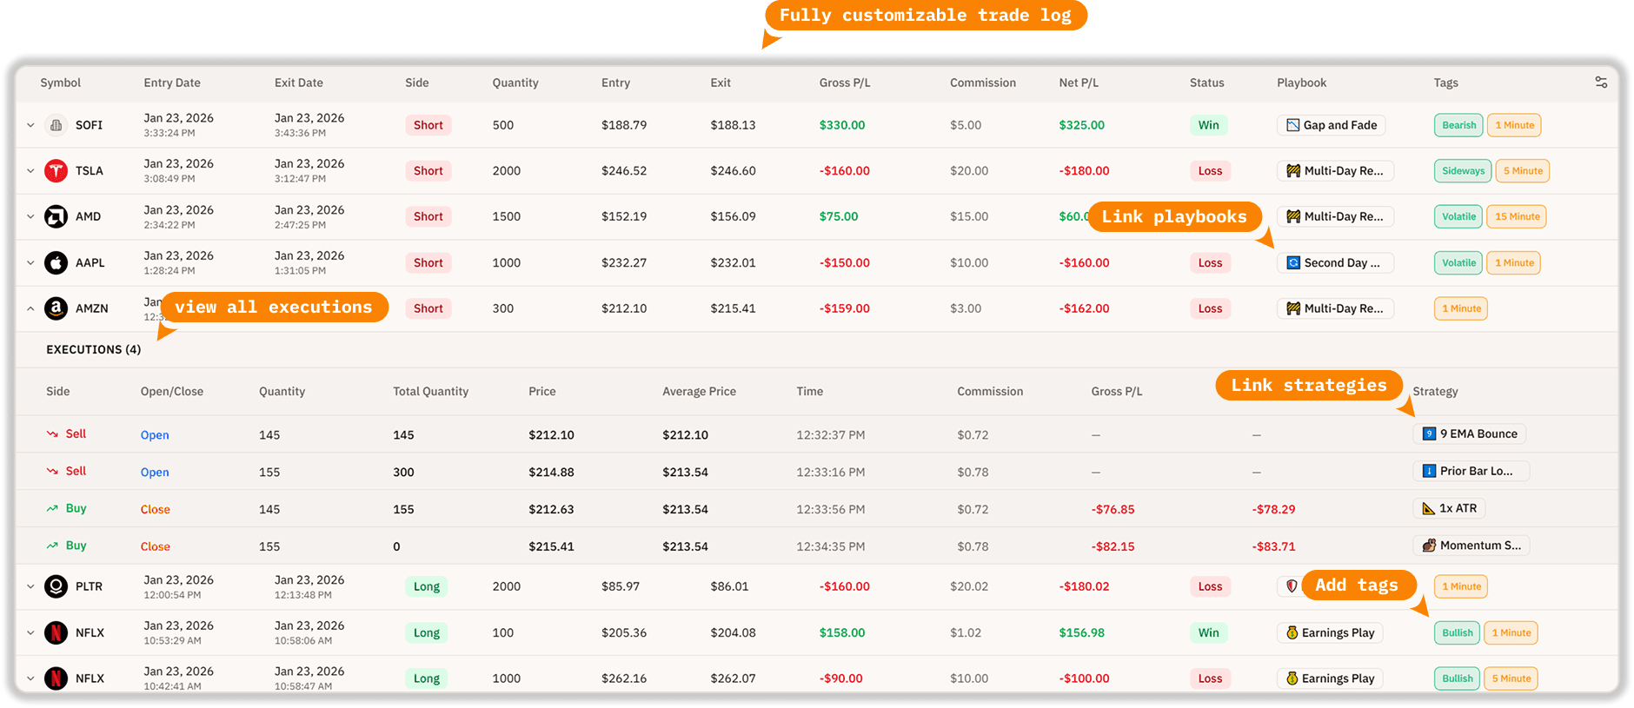This screenshot has width=1634, height=708.
Task: Click the 15 Minute tag on AMD
Action: [1517, 216]
